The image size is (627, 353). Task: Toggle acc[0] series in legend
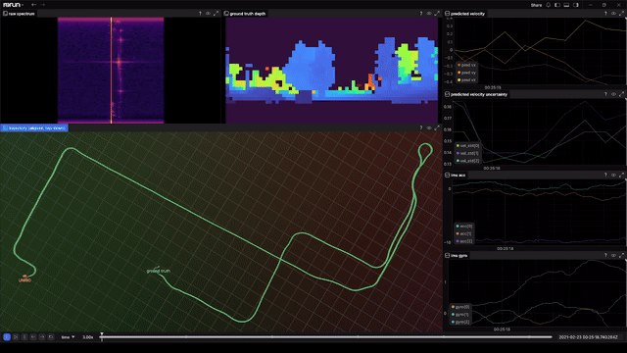point(463,227)
